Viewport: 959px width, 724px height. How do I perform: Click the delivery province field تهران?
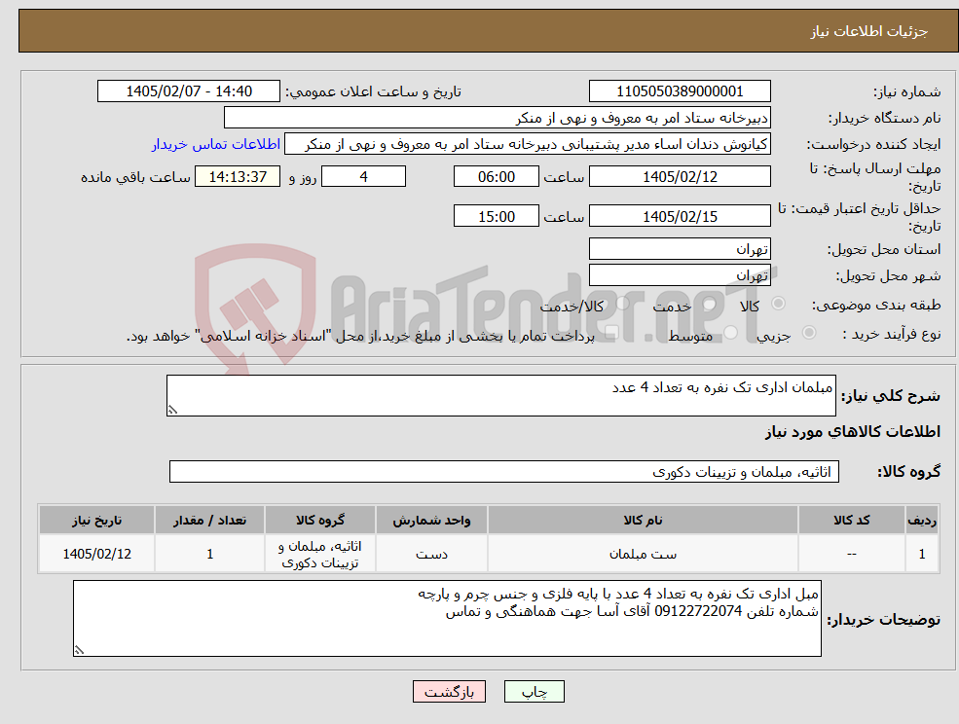click(x=680, y=249)
